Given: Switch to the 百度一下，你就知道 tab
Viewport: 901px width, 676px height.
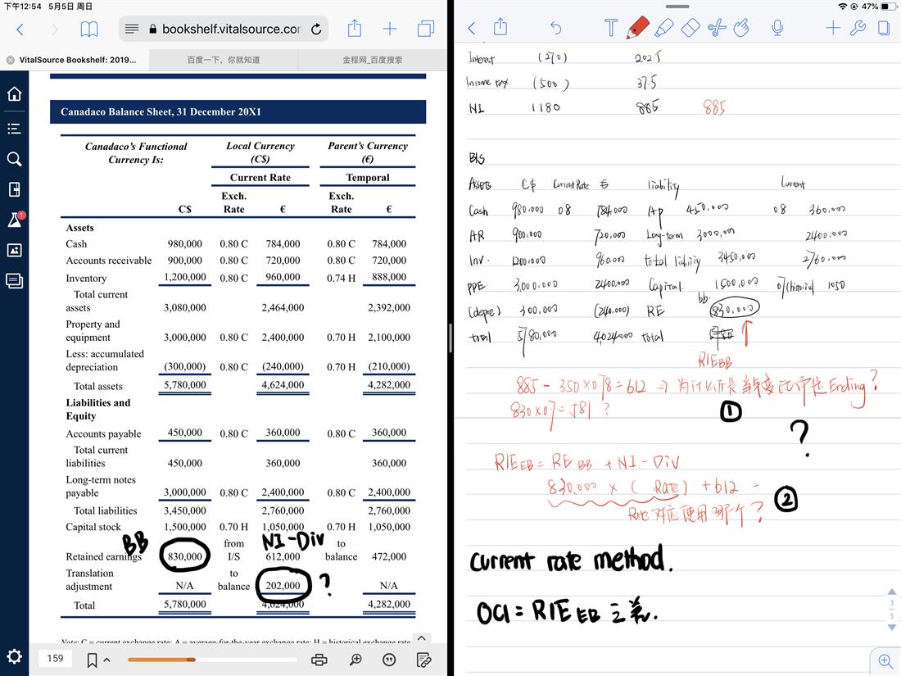Looking at the screenshot, I should click(224, 60).
